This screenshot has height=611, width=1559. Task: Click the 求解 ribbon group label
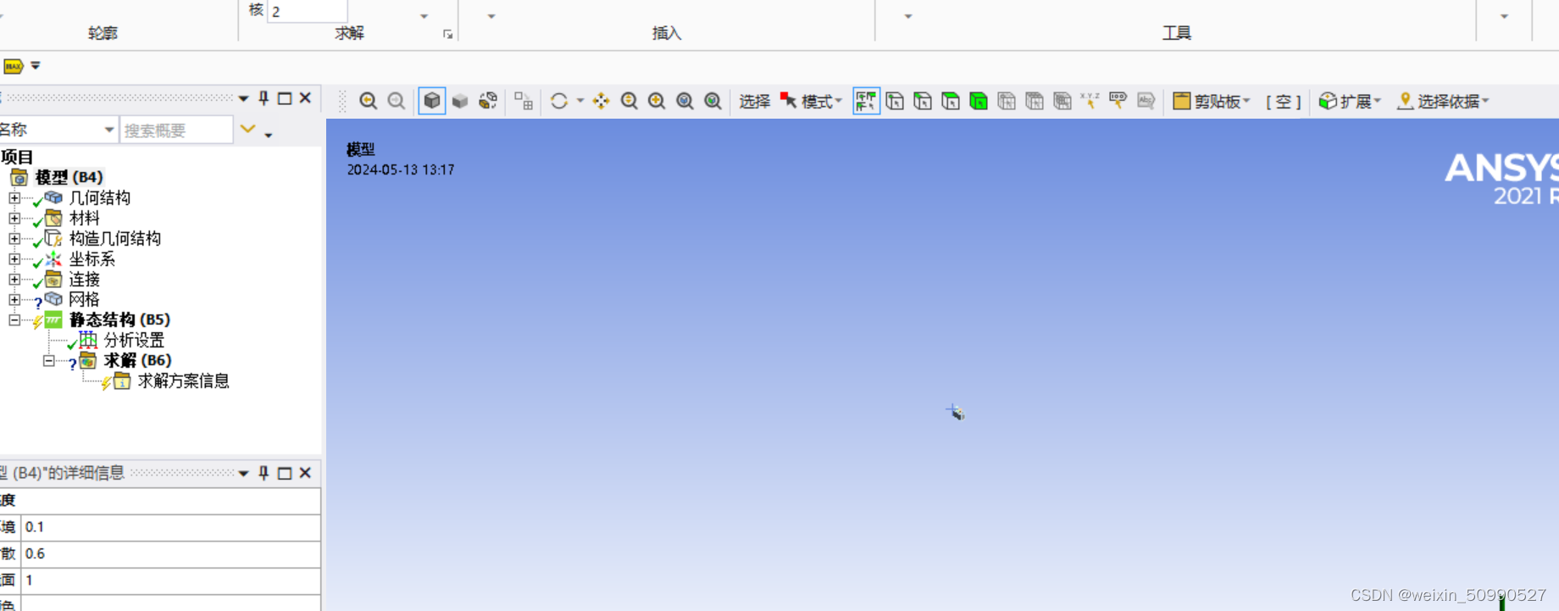click(x=349, y=33)
